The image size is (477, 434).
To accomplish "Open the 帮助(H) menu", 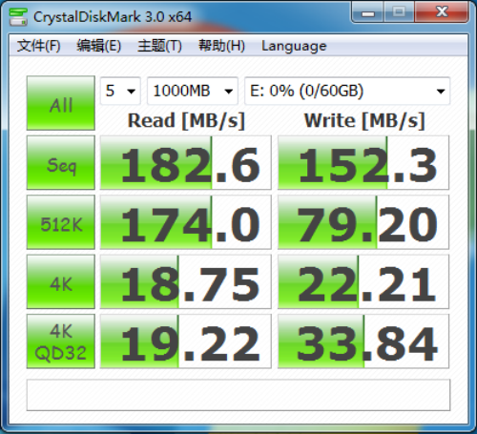I will 221,46.
